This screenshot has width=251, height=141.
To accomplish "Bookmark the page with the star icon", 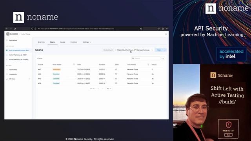I will [141, 29].
